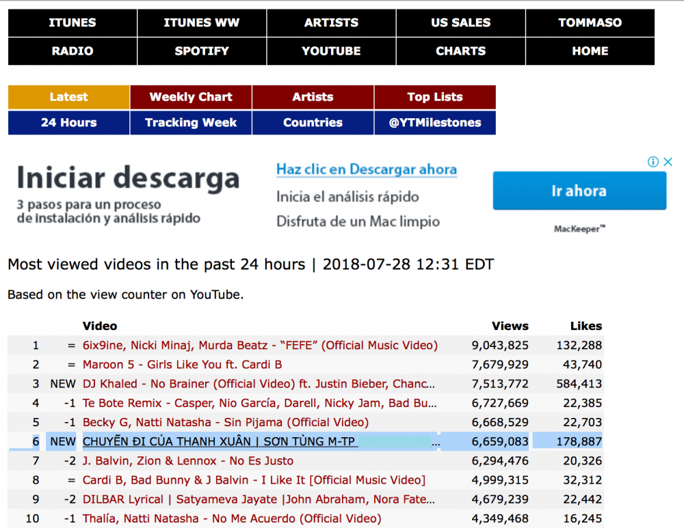684x528 pixels.
Task: Close the MacKeeper advertisement
Action: coord(668,162)
